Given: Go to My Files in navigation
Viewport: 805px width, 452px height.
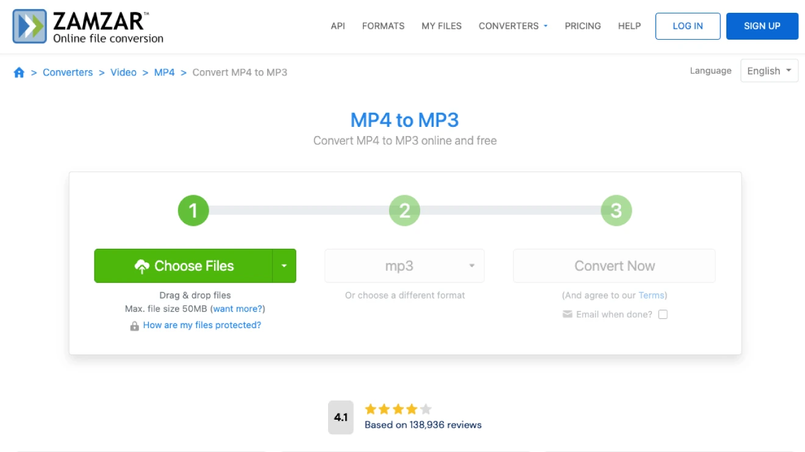Looking at the screenshot, I should point(442,26).
